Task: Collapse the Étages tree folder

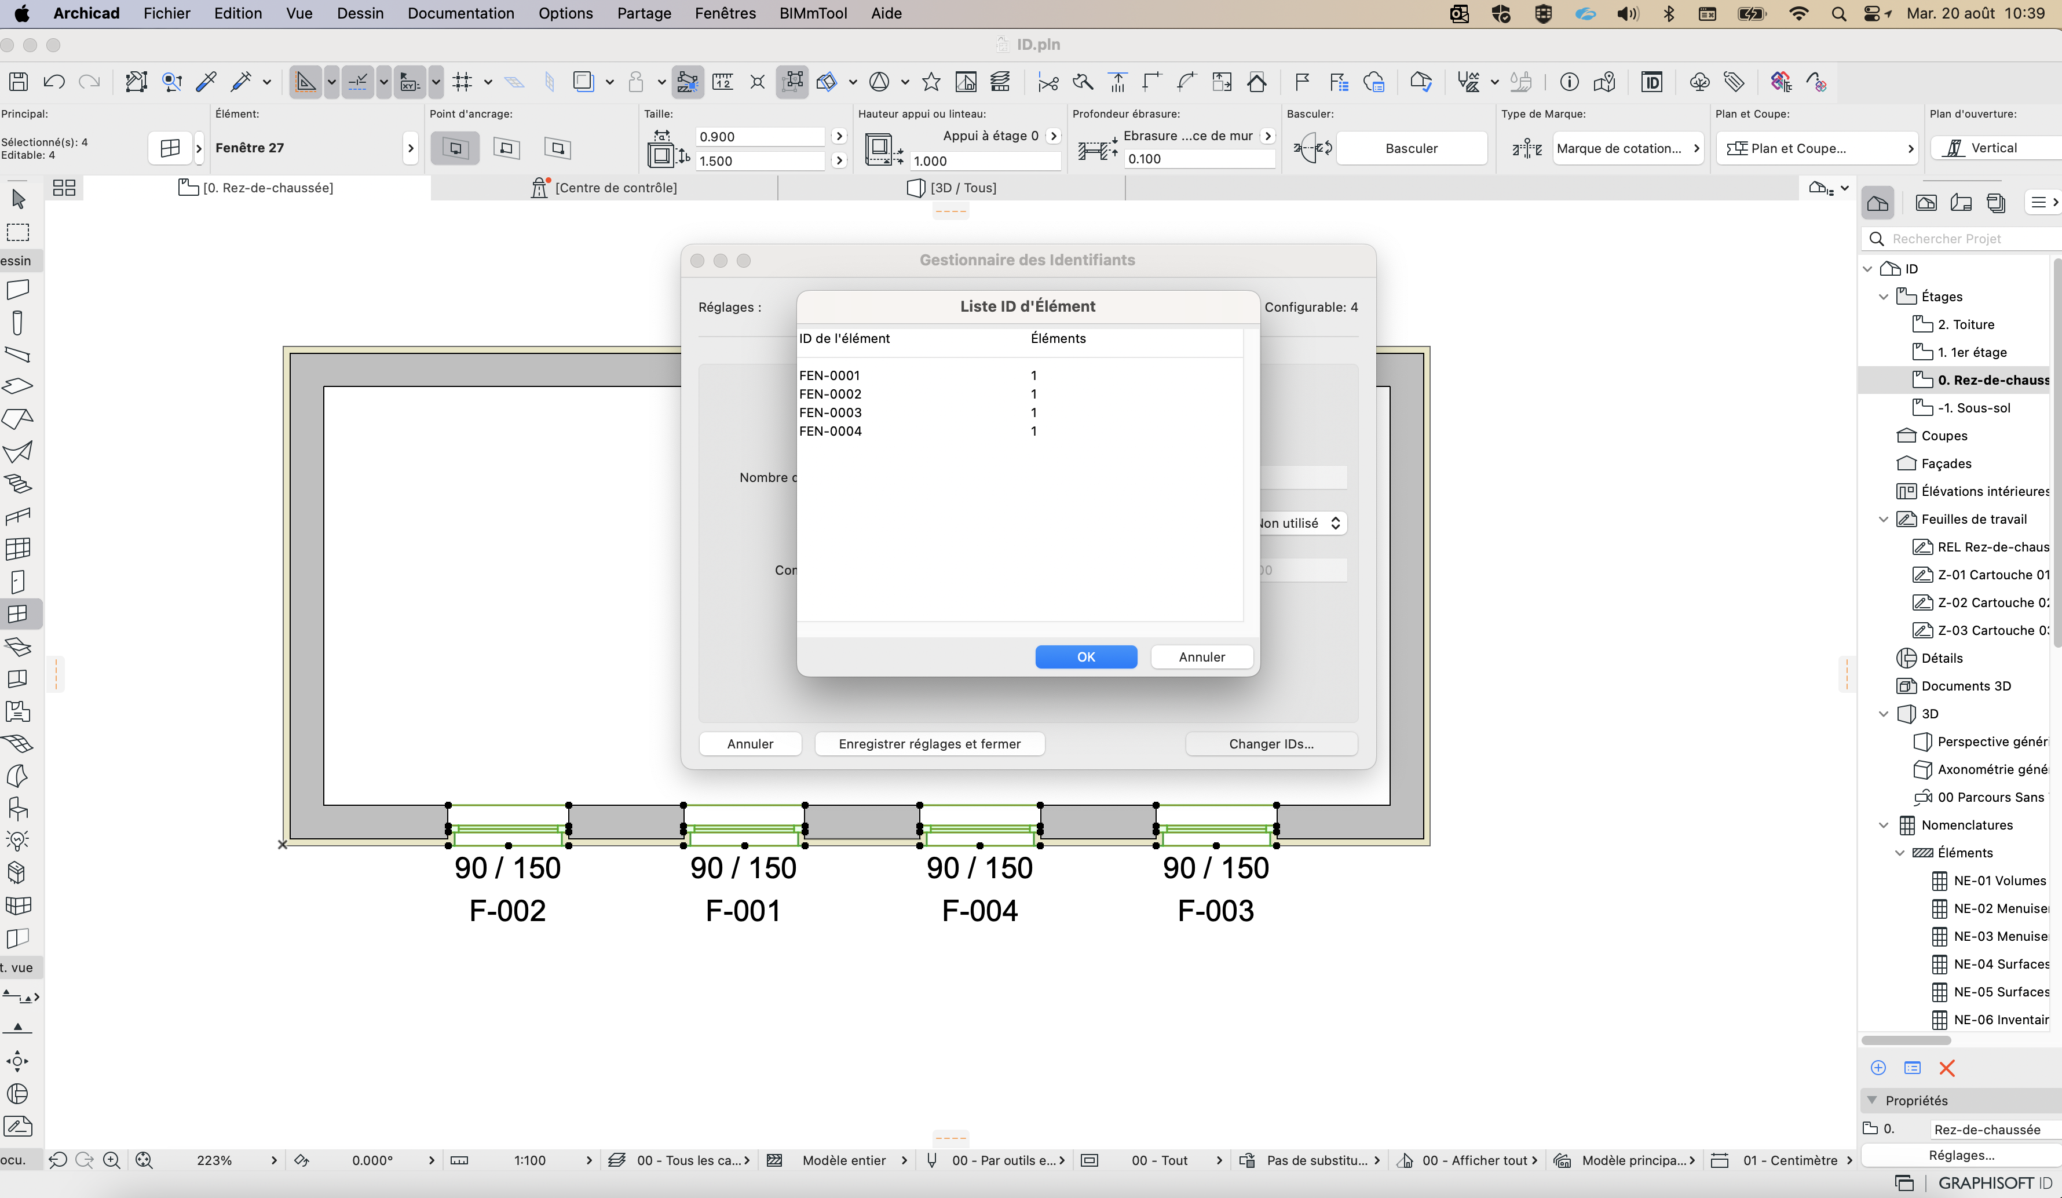Action: point(1883,296)
